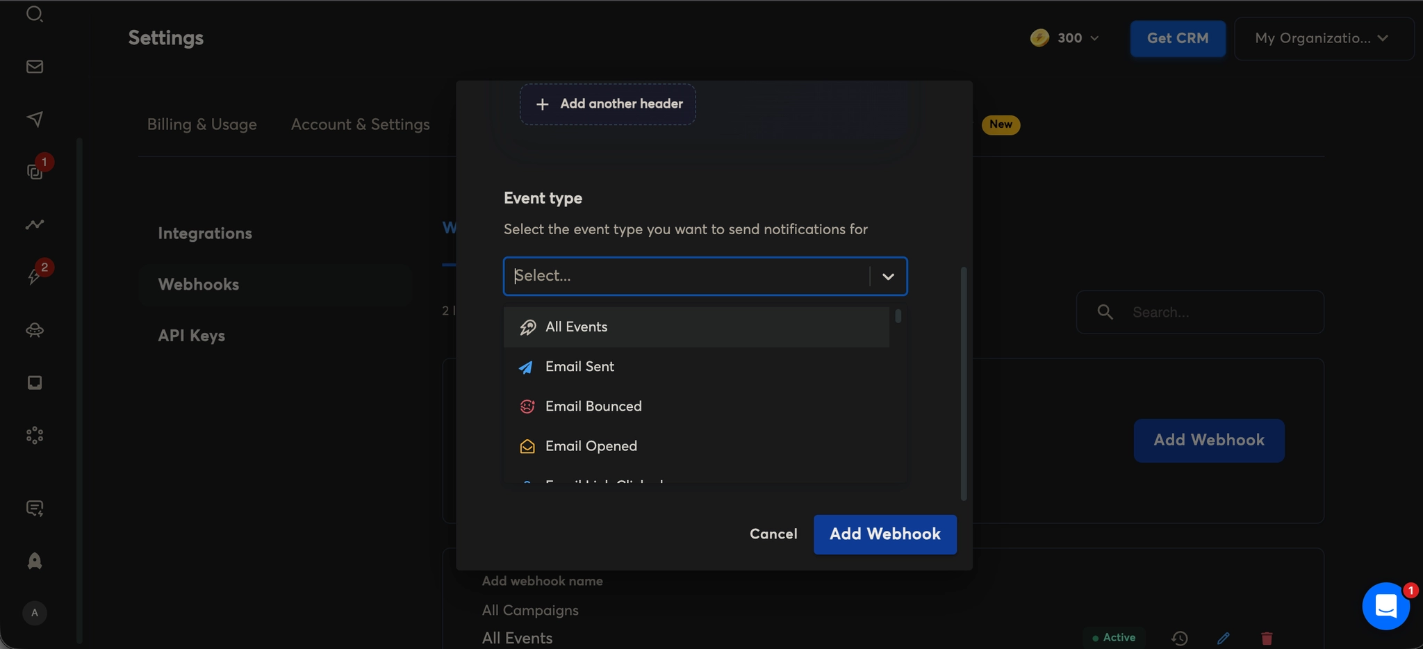Click the event list scrollbar thumb

[x=898, y=316]
